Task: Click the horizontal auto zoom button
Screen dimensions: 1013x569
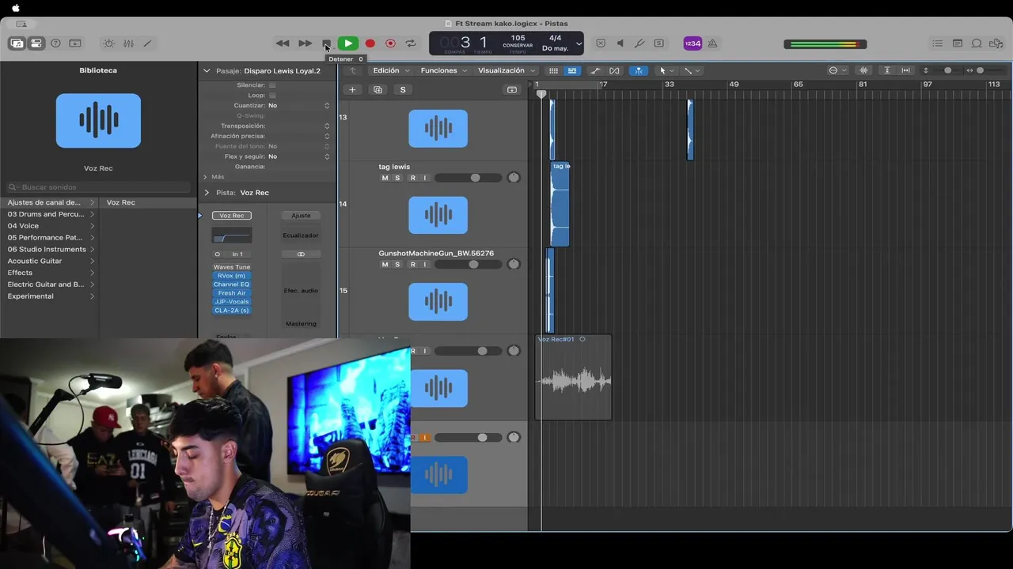Action: (905, 70)
